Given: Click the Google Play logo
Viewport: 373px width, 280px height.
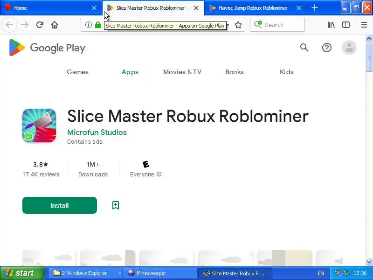Looking at the screenshot, I should coord(47,48).
